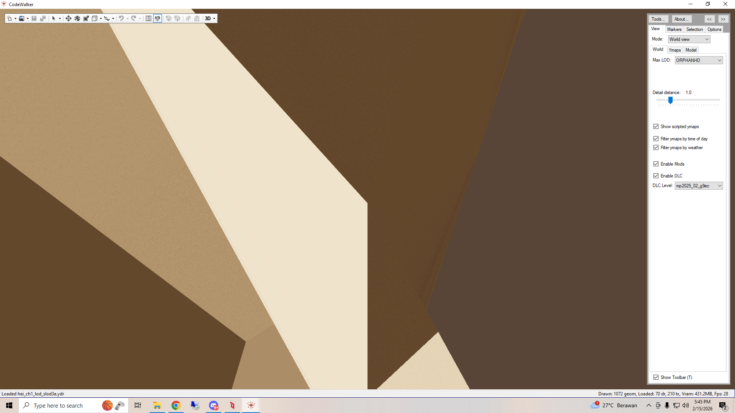Image resolution: width=735 pixels, height=413 pixels.
Task: Click the Detail distance slider handle
Action: tap(670, 100)
